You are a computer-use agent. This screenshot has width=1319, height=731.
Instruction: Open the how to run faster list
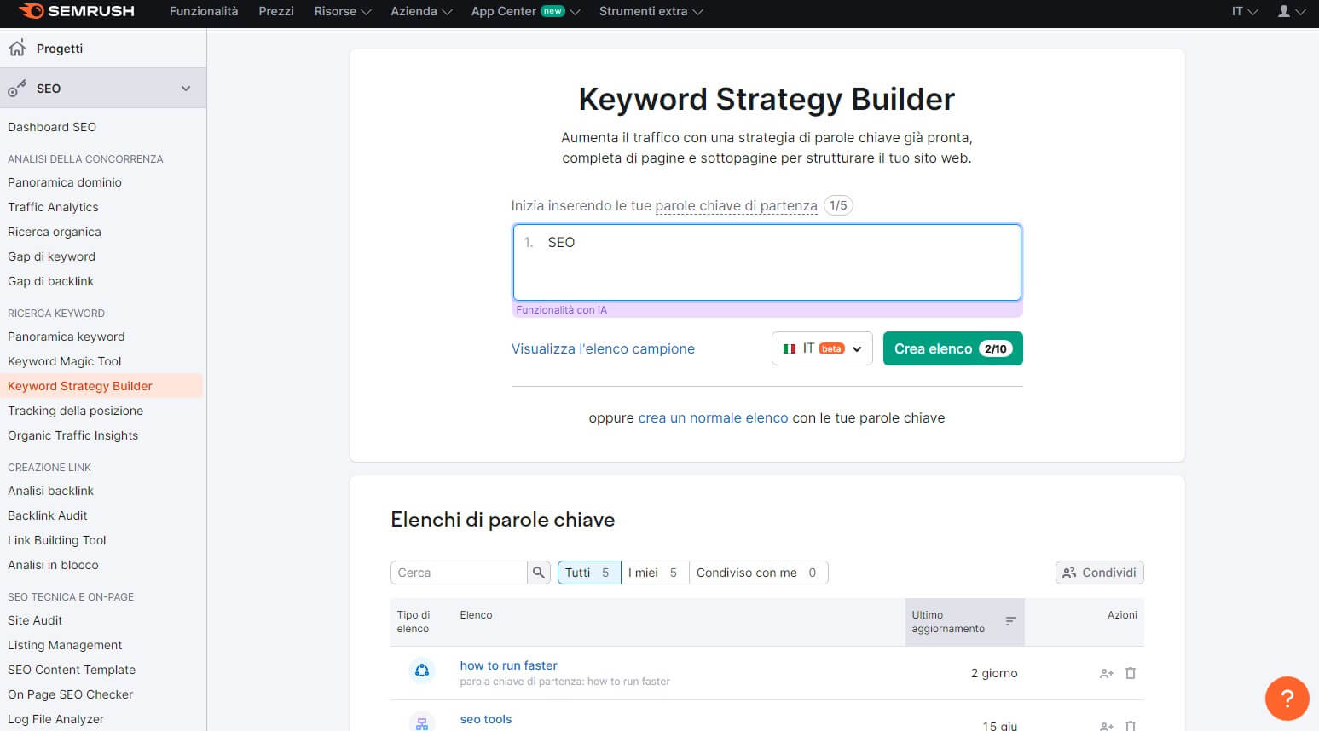pos(508,665)
